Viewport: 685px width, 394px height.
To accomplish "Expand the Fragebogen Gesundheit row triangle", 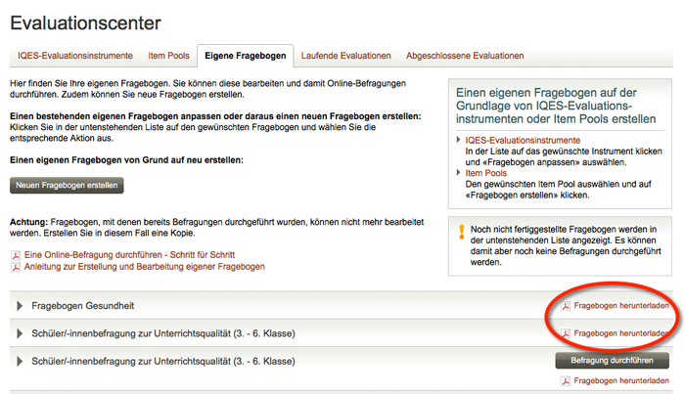I will pos(20,306).
